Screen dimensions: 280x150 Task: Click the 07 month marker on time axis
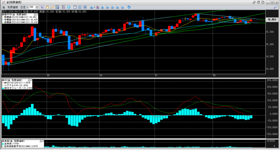point(156,75)
